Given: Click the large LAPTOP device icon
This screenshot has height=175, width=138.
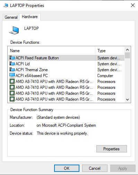Looking at the screenshot, I should point(14,31).
